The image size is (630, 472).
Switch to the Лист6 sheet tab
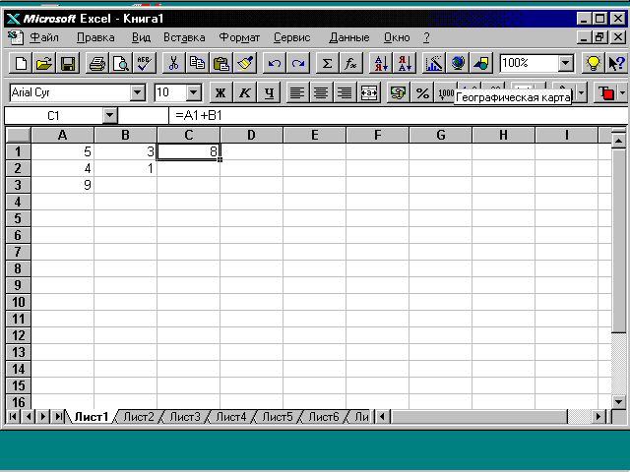324,417
